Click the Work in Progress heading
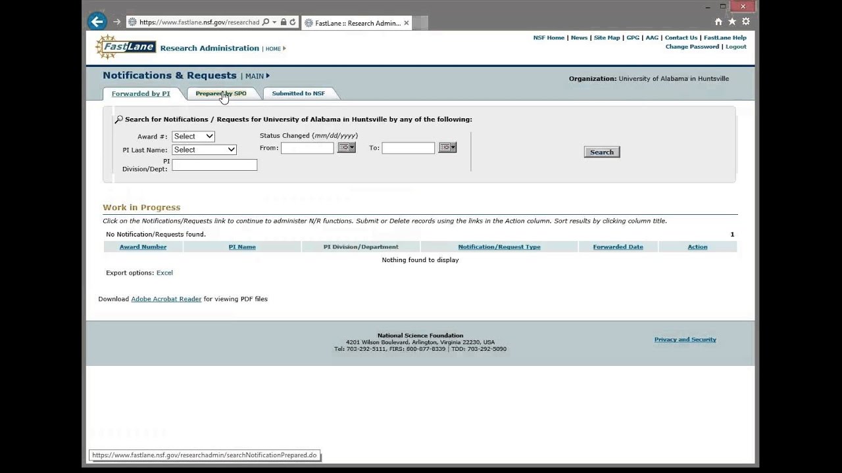This screenshot has width=842, height=473. pos(141,208)
